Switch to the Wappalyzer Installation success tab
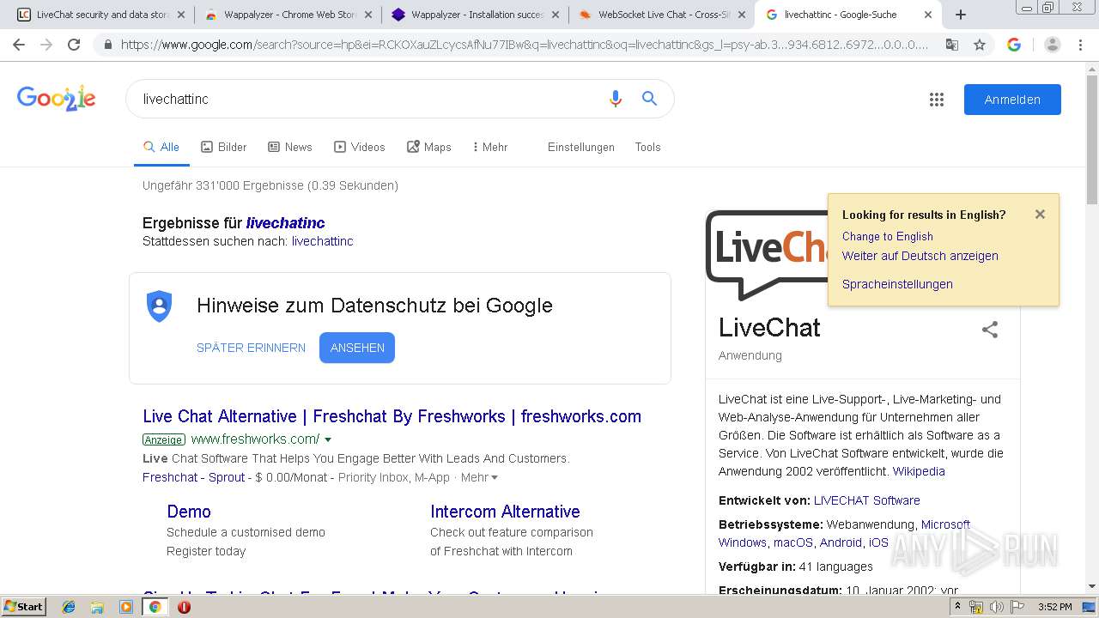Image resolution: width=1099 pixels, height=618 pixels. coord(477,15)
